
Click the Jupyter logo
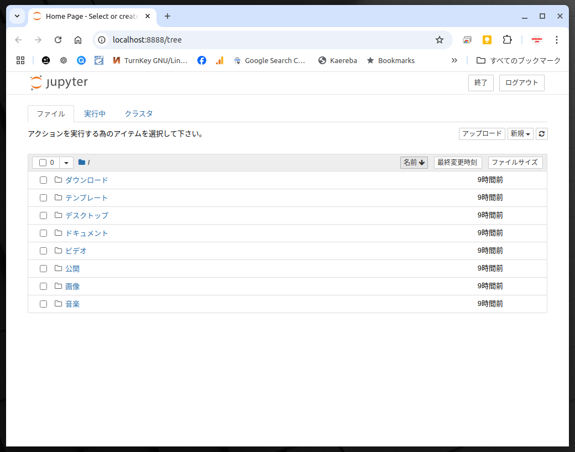(x=59, y=82)
